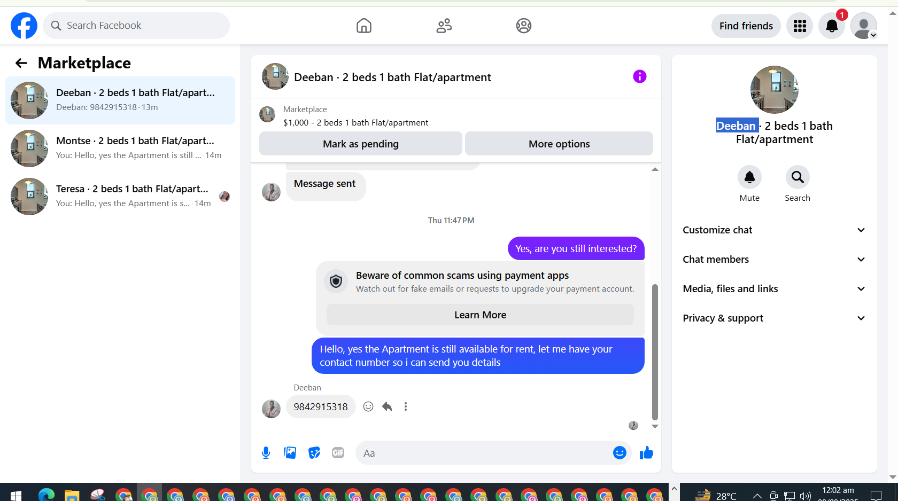Show hidden system tray icons
Screen dimensions: 898x501
(757, 496)
